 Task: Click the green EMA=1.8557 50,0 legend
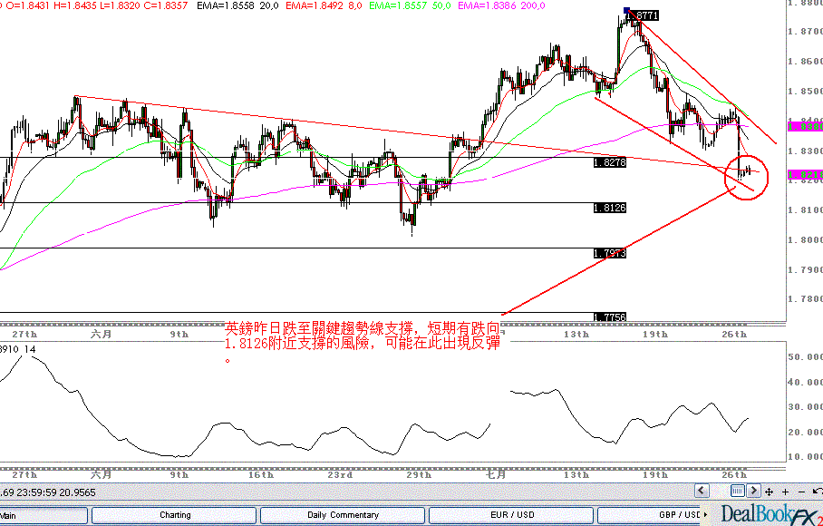[x=411, y=5]
